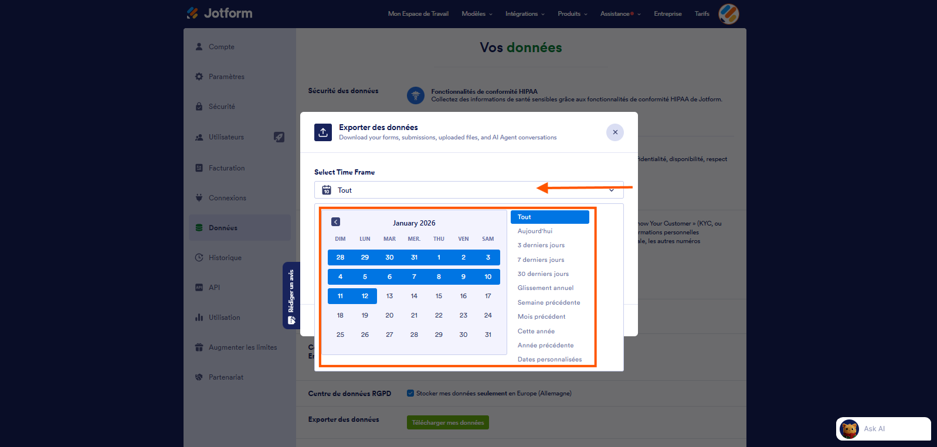Expand the Assistance menu
Viewport: 937px width, 447px height.
[620, 13]
